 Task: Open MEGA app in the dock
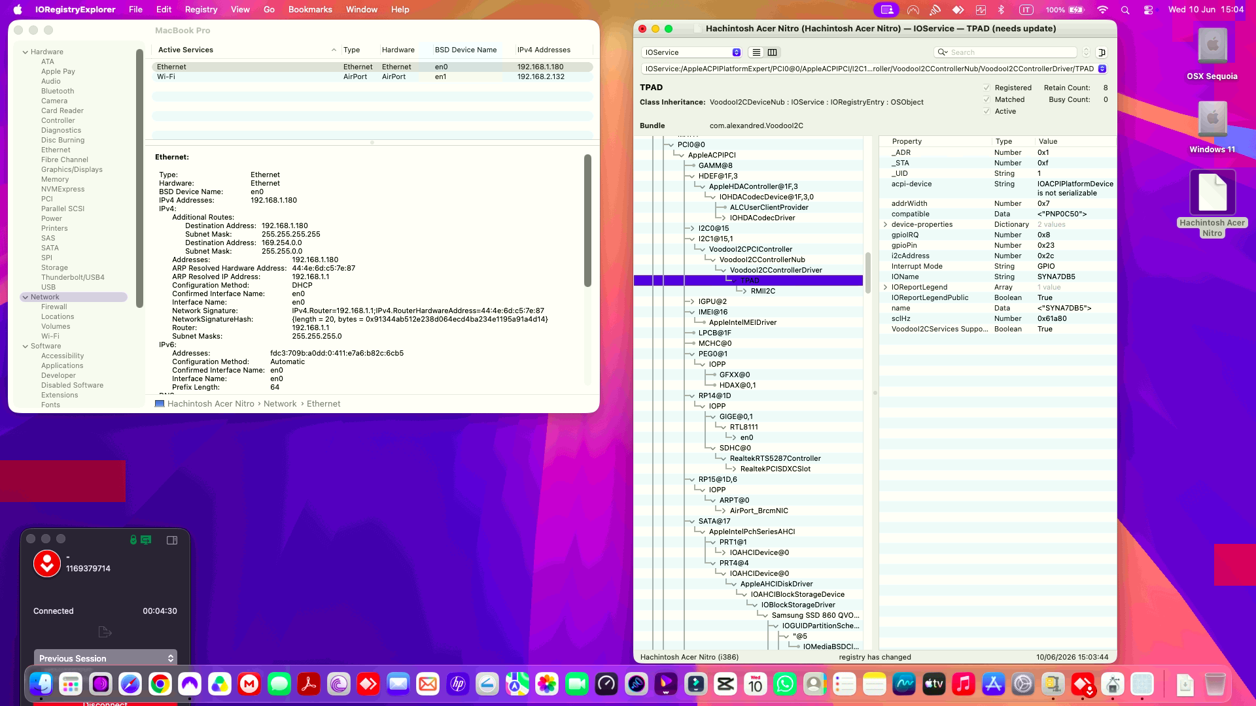coord(249,684)
